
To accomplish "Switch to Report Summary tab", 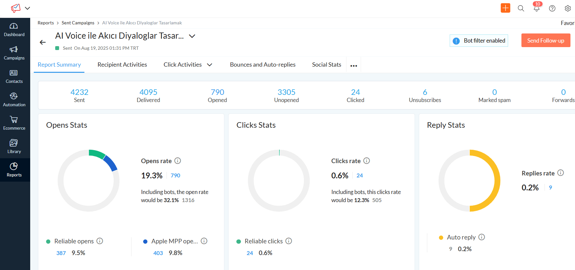I will pyautogui.click(x=59, y=65).
